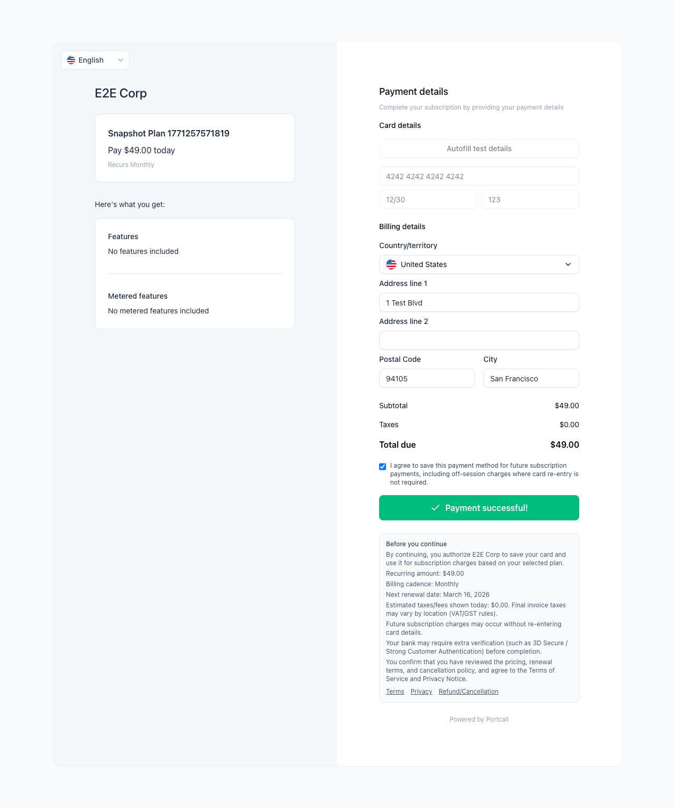Screen dimensions: 674x808
Task: Click the checkmark icon on payment button
Action: pos(435,508)
